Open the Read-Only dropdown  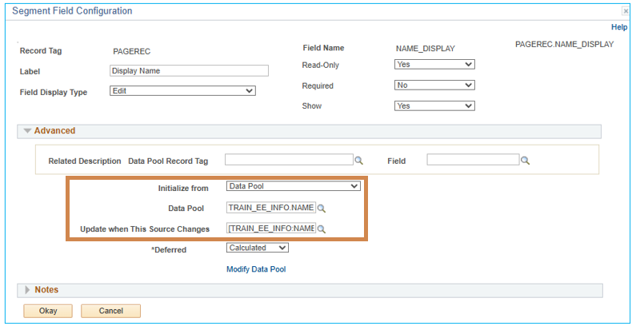pyautogui.click(x=434, y=64)
